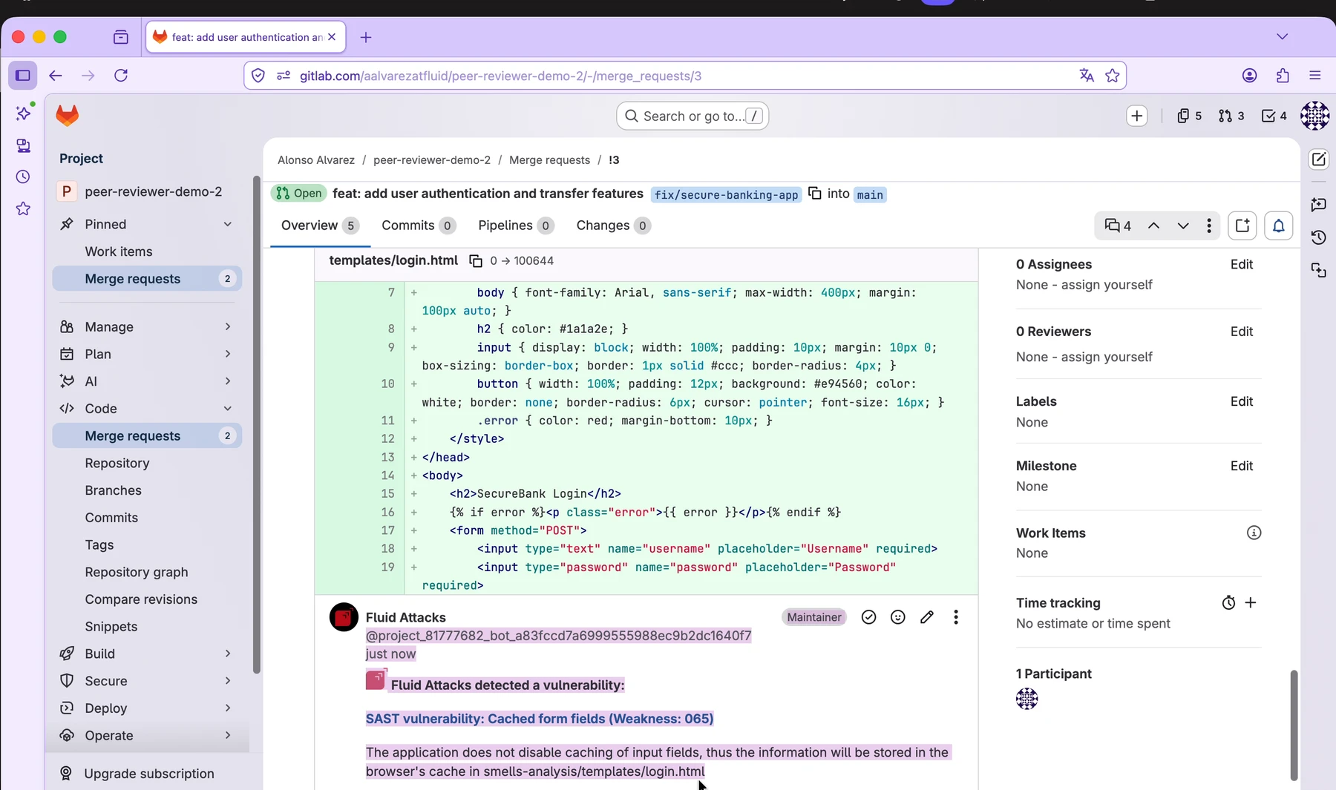Collapse the right sidebar panel
Screen dimensions: 1336x790
pyautogui.click(x=1242, y=226)
